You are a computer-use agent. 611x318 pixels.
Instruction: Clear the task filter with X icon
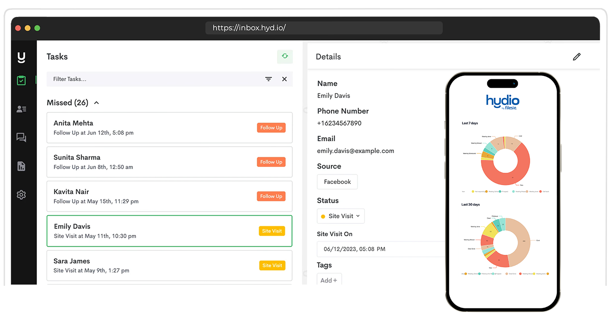coord(284,79)
